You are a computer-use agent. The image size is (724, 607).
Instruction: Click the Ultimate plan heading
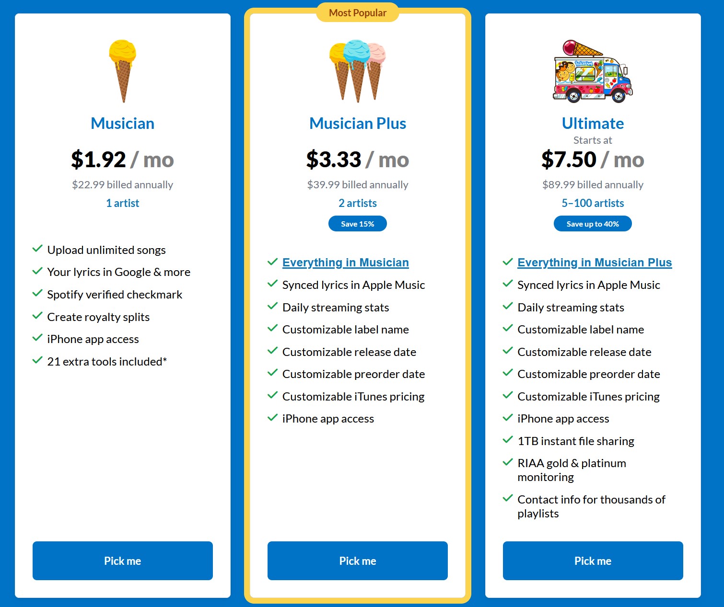tap(593, 124)
